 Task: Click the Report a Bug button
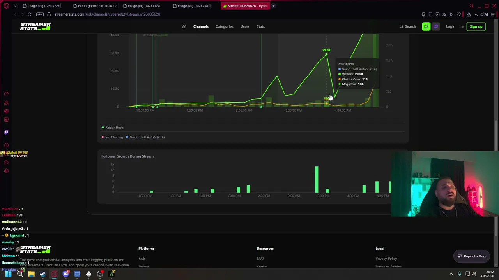click(x=471, y=256)
